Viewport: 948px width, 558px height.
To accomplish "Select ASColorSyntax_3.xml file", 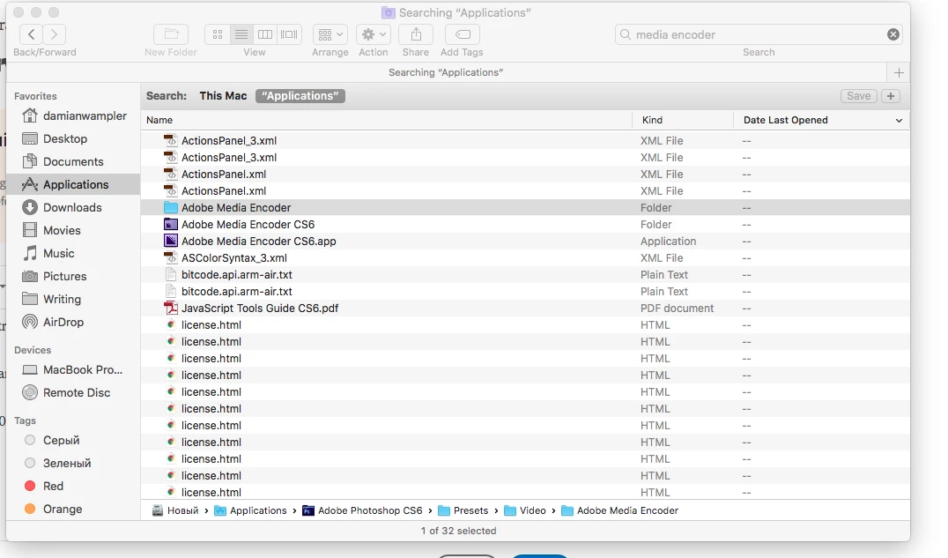I will coord(525,257).
